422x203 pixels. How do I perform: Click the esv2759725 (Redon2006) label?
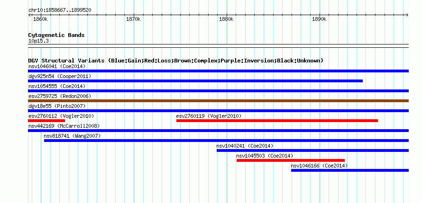coord(60,96)
